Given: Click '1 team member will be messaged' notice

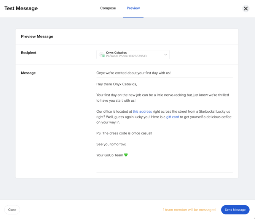Looking at the screenshot, I should pos(189,210).
